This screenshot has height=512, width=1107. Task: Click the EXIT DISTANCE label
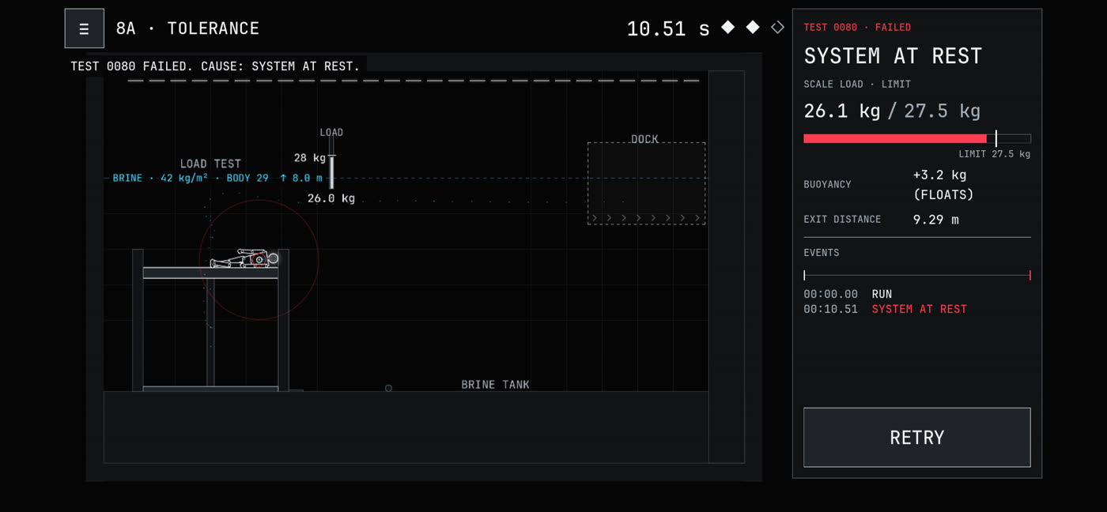842,219
